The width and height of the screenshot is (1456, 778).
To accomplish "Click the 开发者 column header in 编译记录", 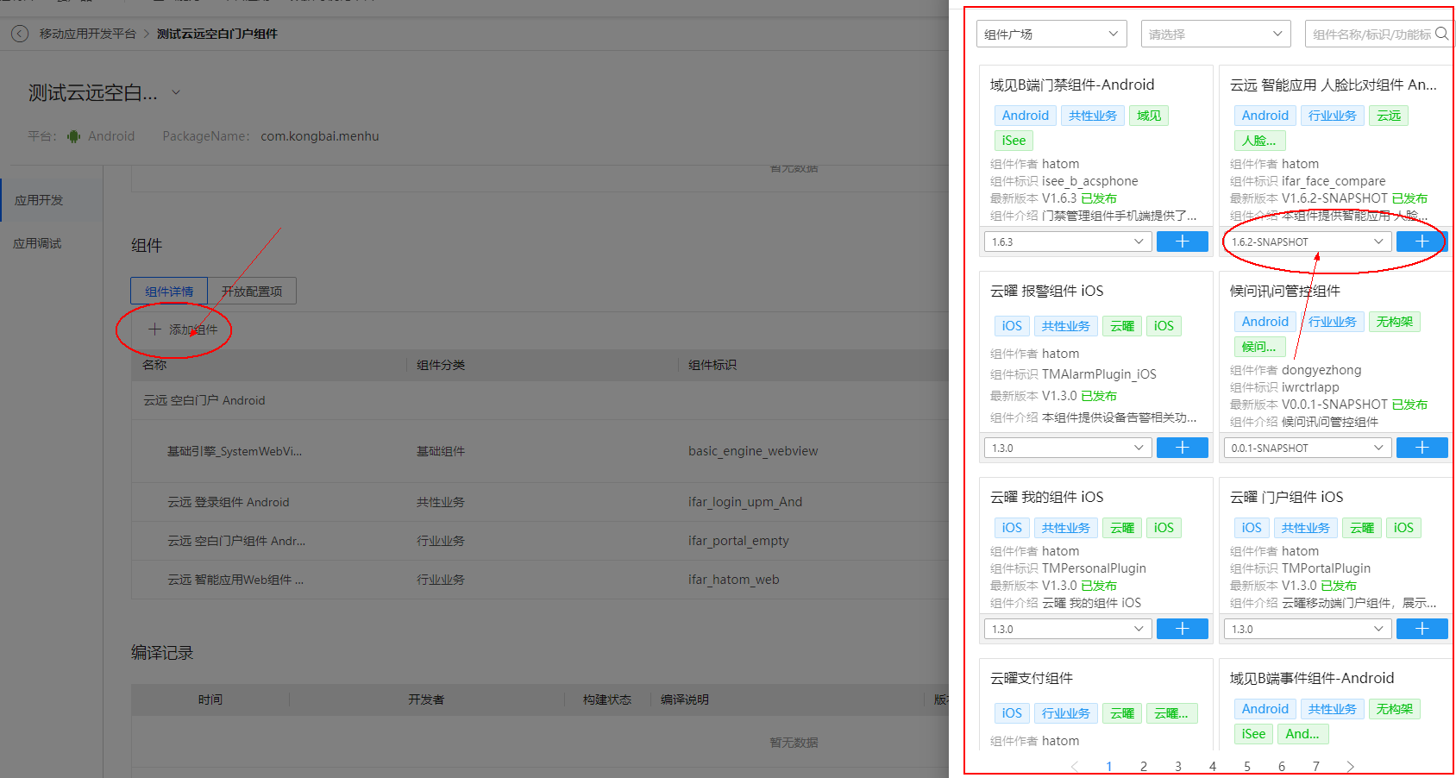I will coord(426,700).
